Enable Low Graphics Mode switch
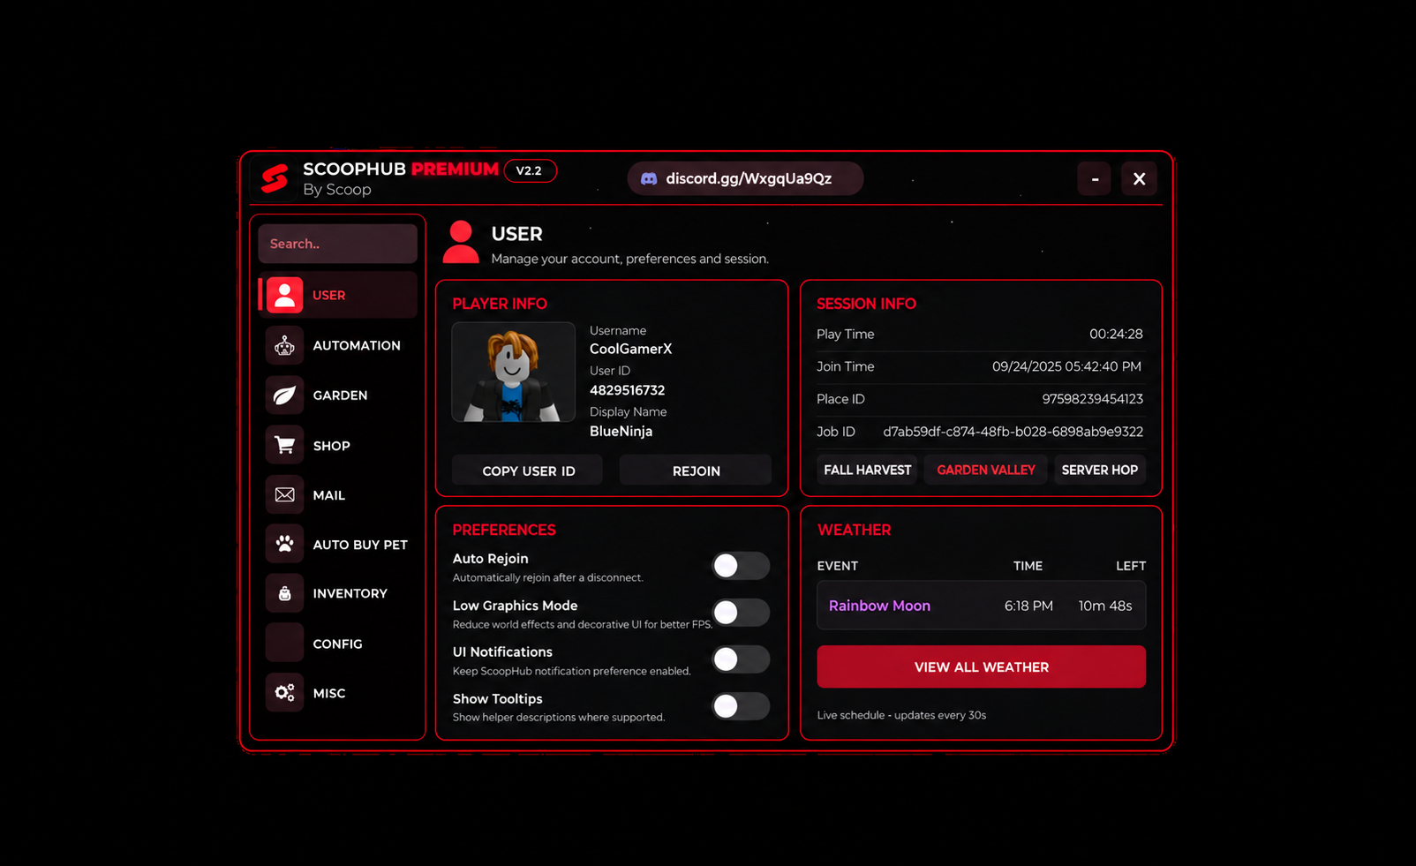1416x866 pixels. coord(741,613)
